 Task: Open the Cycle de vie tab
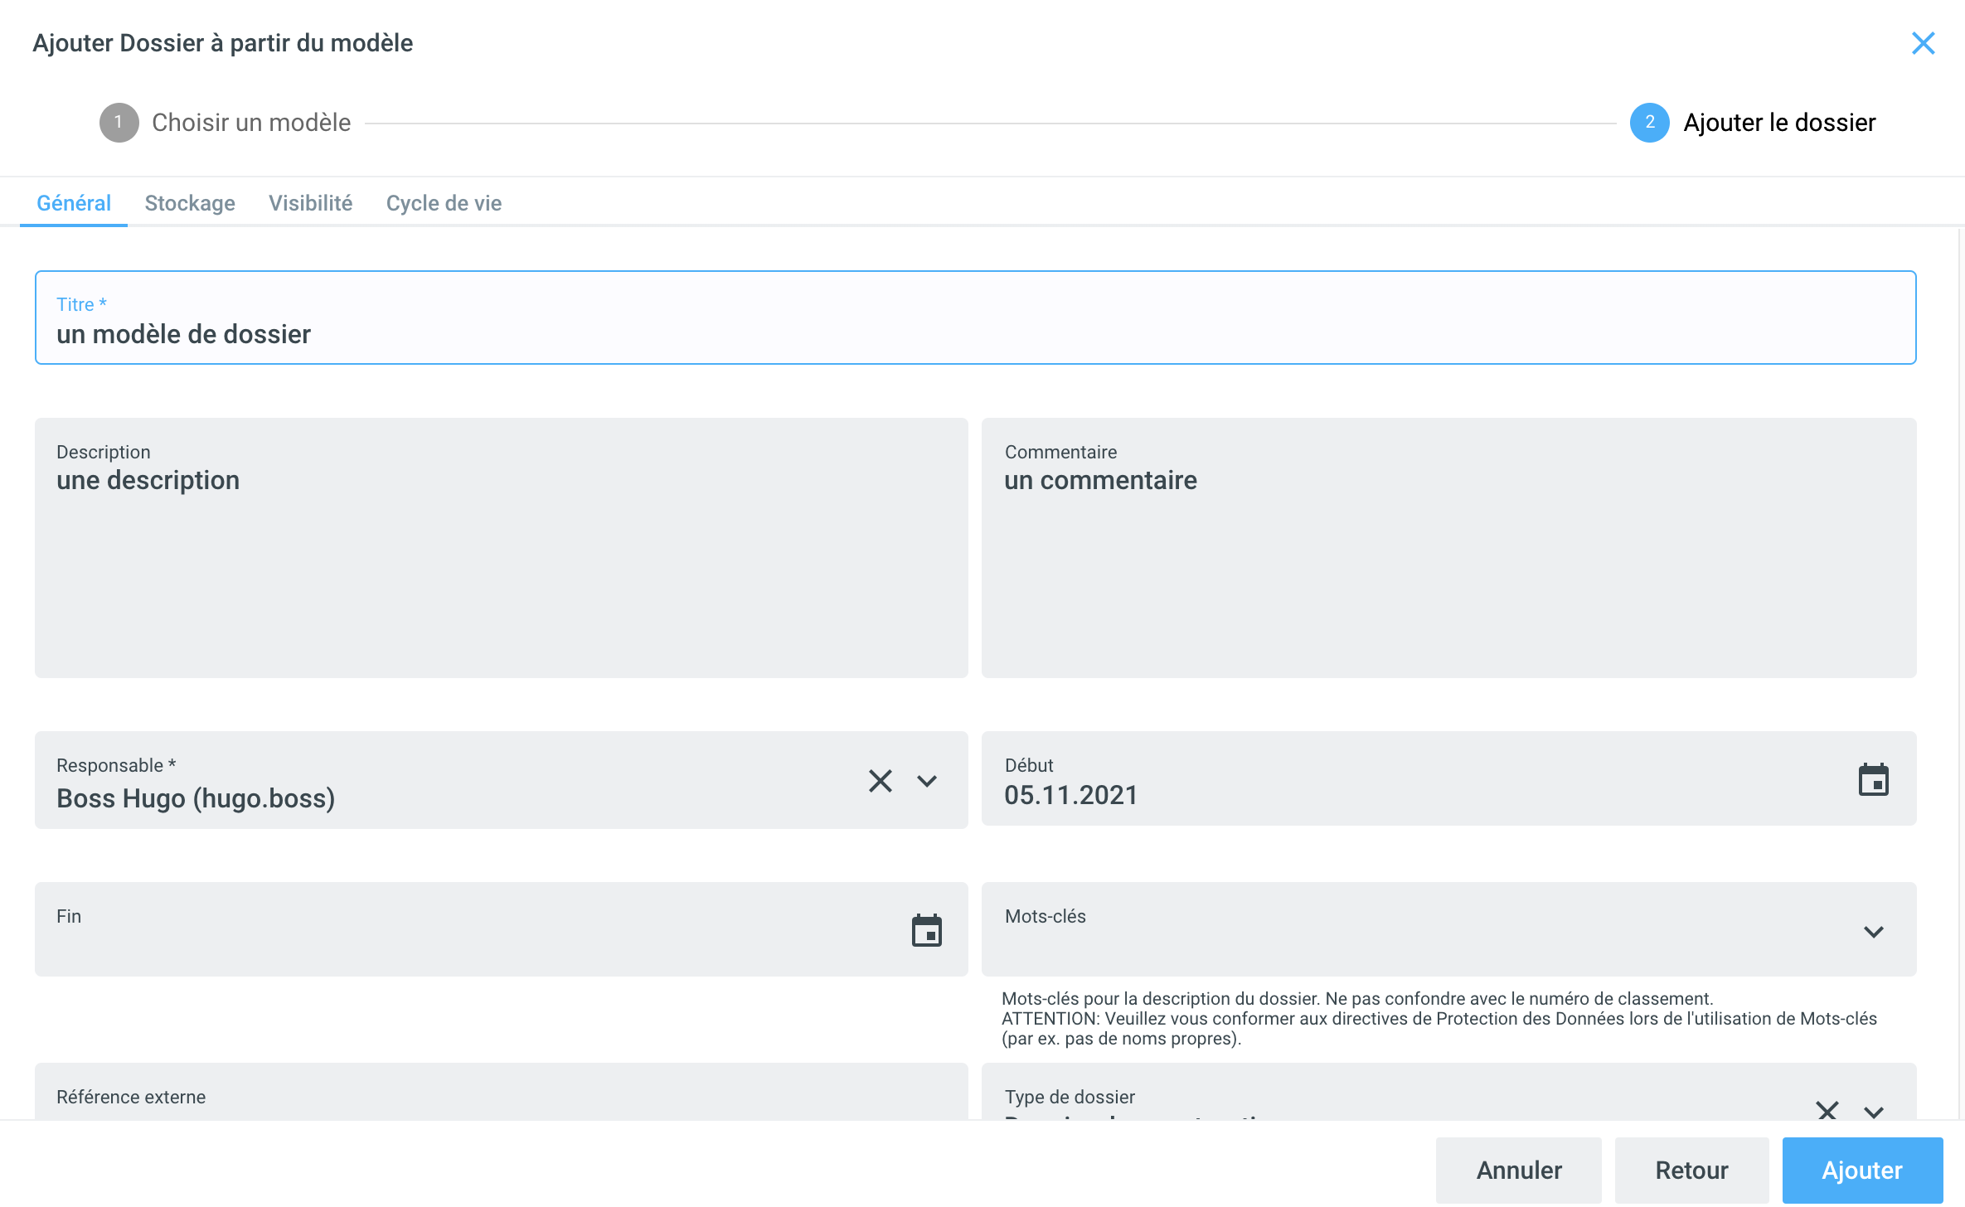tap(444, 203)
